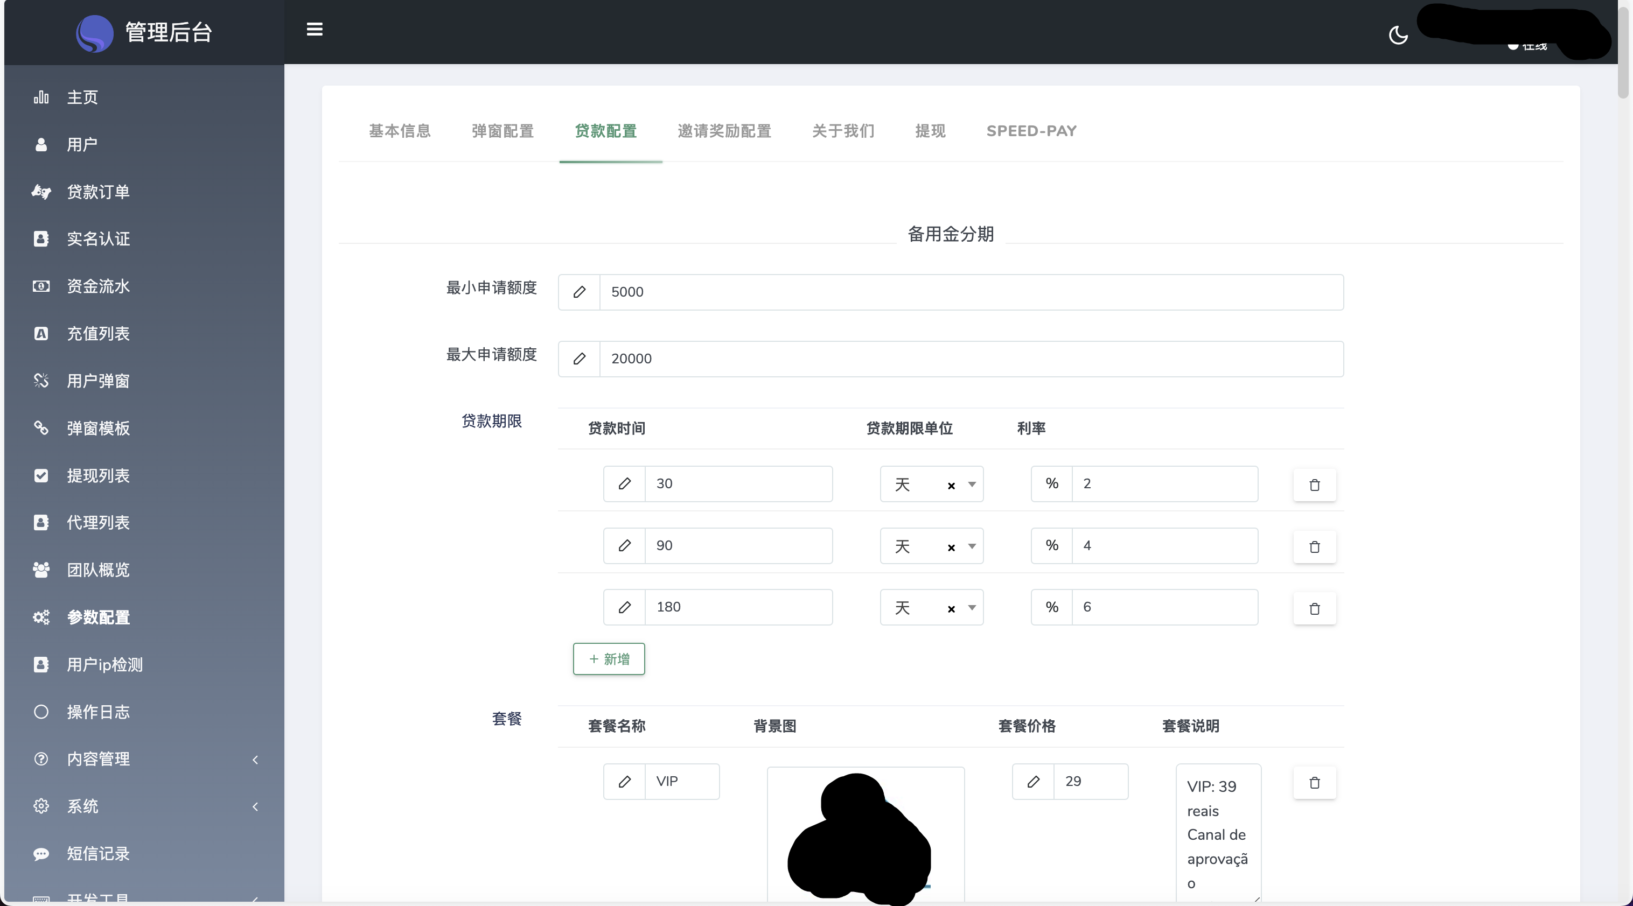
Task: Toggle dark mode moon icon
Action: point(1398,35)
